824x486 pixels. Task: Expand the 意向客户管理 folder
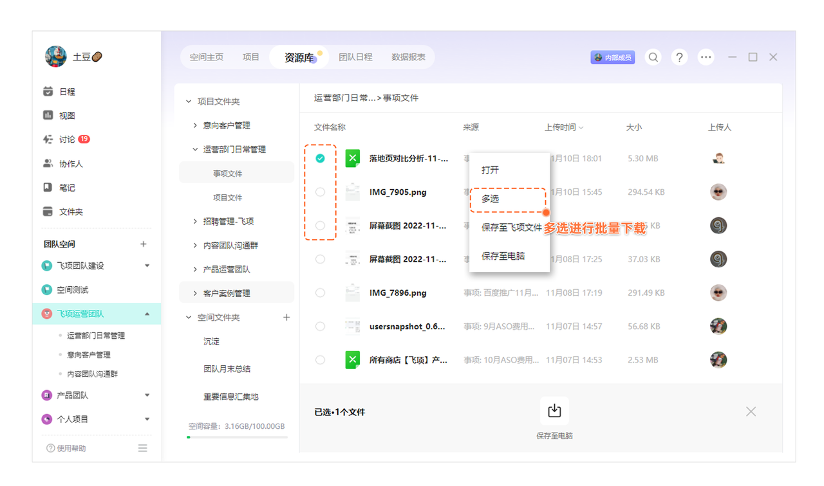196,125
